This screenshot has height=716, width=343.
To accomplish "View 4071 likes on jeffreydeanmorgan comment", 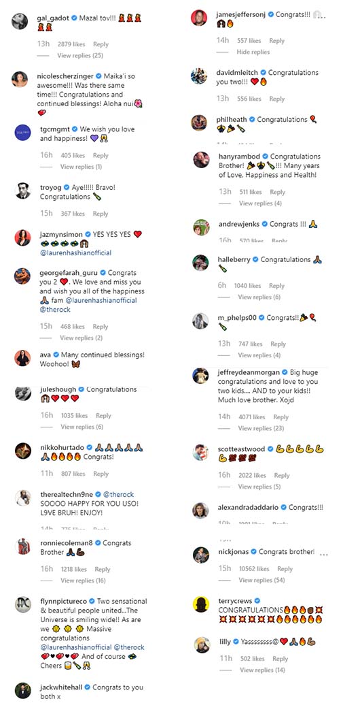I will coord(252,417).
